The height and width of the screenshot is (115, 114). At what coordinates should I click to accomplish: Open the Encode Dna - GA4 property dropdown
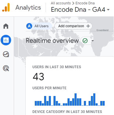coord(80,10)
